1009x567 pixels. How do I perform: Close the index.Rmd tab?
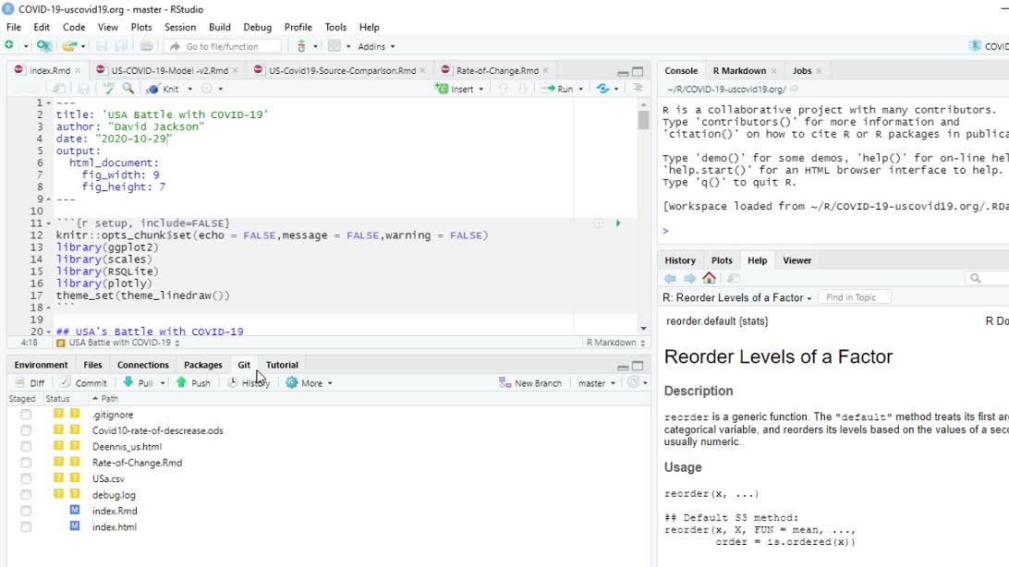pyautogui.click(x=78, y=71)
